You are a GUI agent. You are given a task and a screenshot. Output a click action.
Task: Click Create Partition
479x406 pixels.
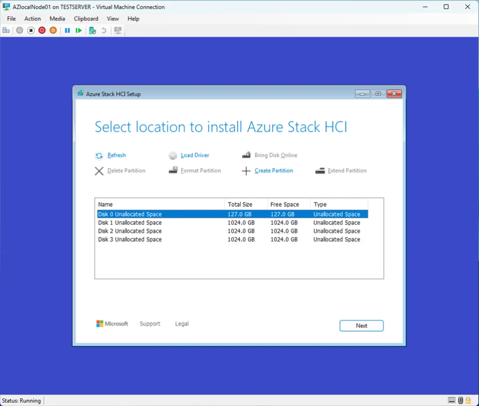[274, 171]
